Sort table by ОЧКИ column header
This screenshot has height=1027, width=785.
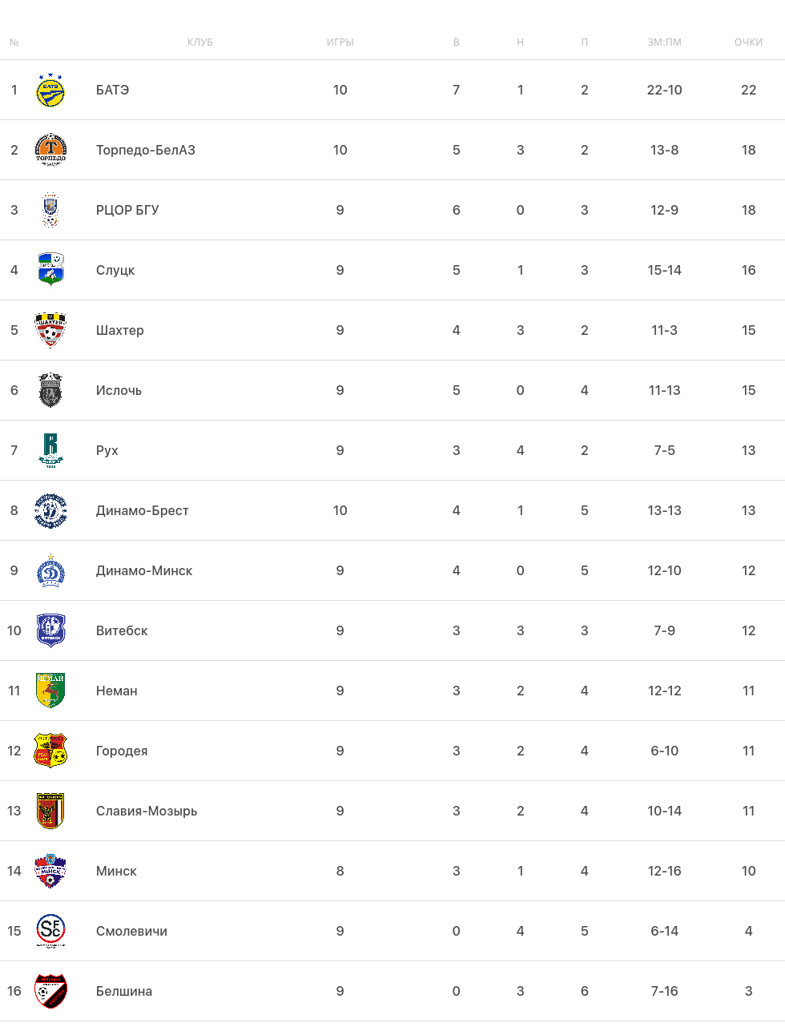[748, 42]
